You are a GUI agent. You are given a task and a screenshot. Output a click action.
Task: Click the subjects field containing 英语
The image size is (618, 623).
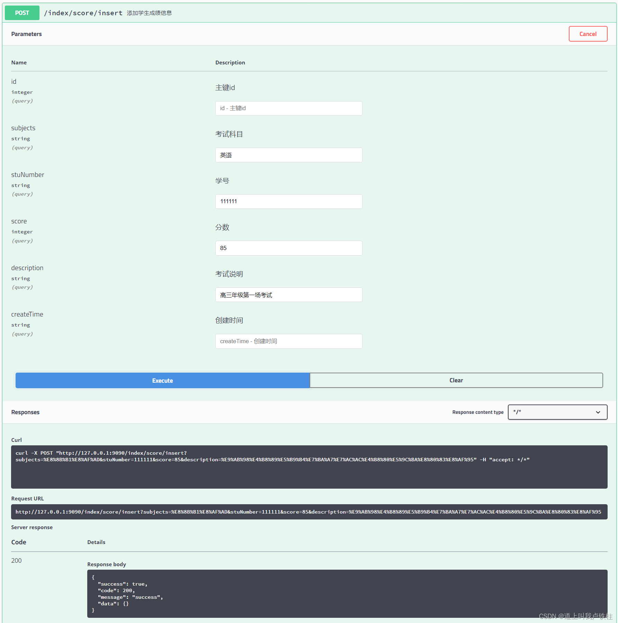(x=288, y=155)
